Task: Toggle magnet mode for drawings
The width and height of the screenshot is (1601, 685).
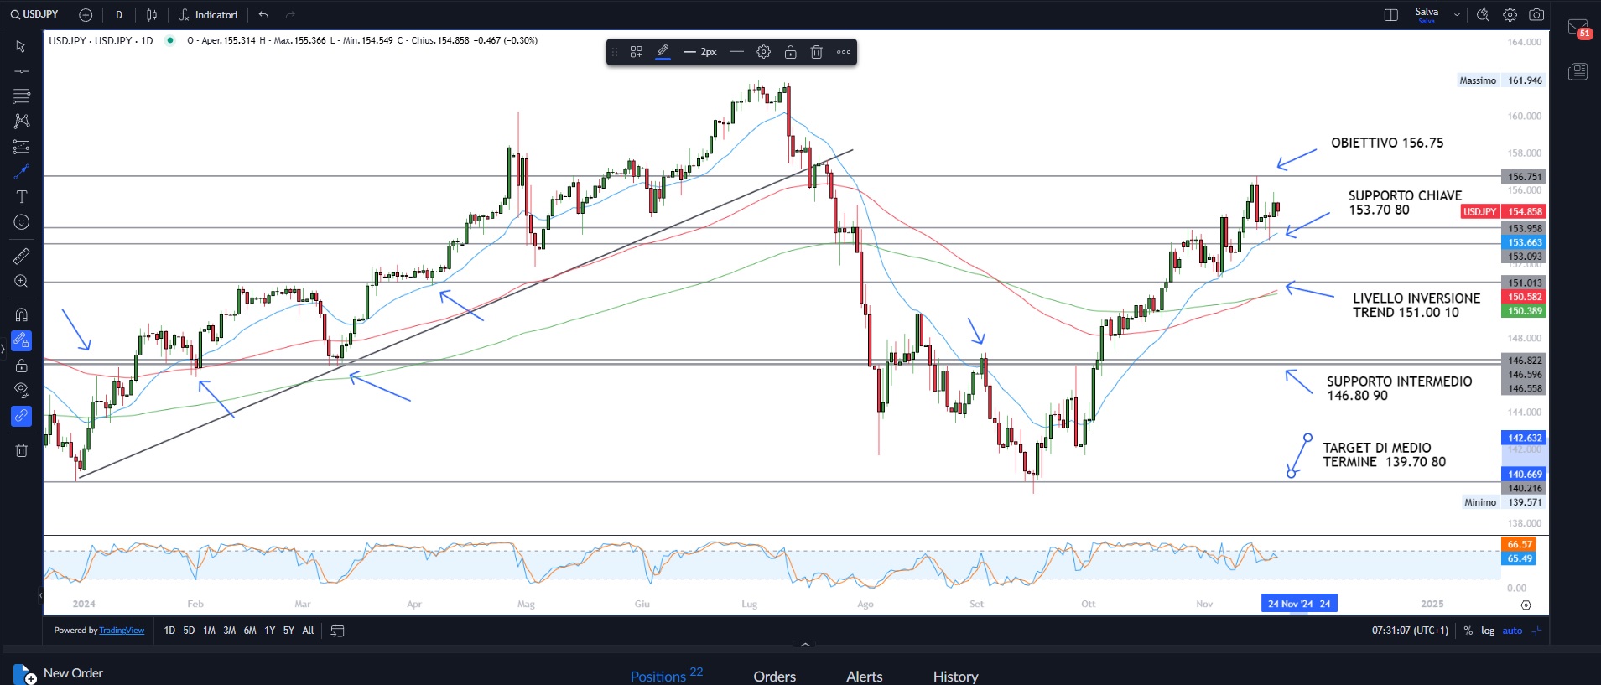Action: click(x=22, y=315)
